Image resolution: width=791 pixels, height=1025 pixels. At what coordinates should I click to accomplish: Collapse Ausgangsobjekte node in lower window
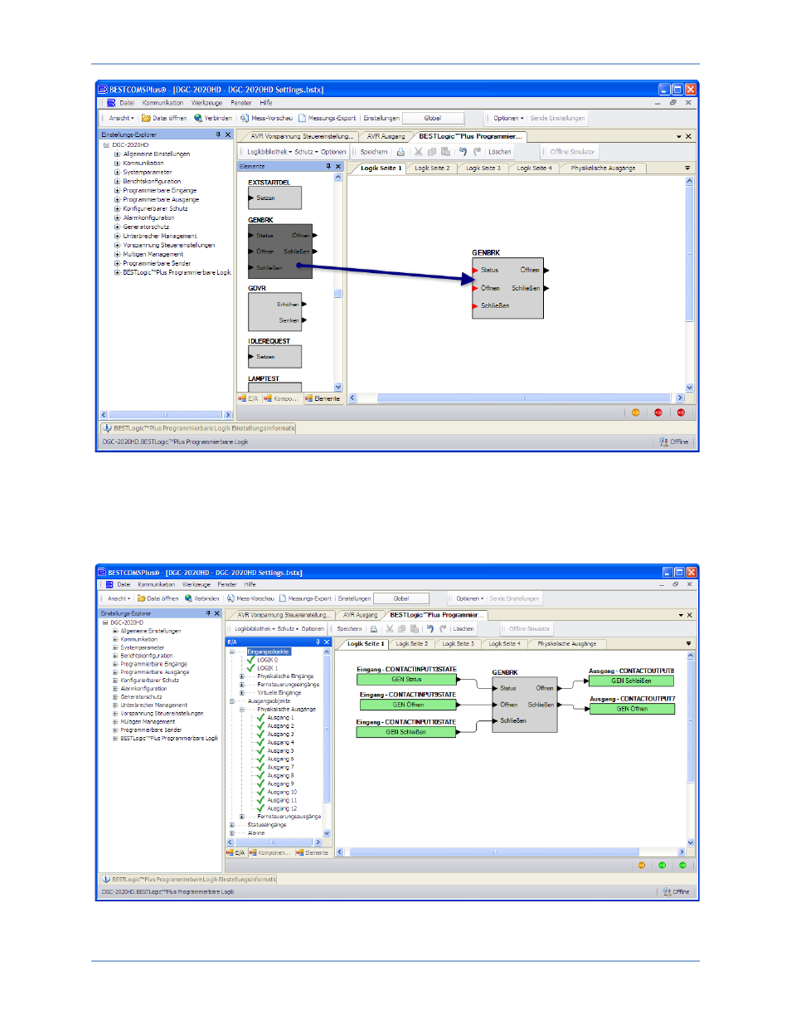pyautogui.click(x=231, y=701)
